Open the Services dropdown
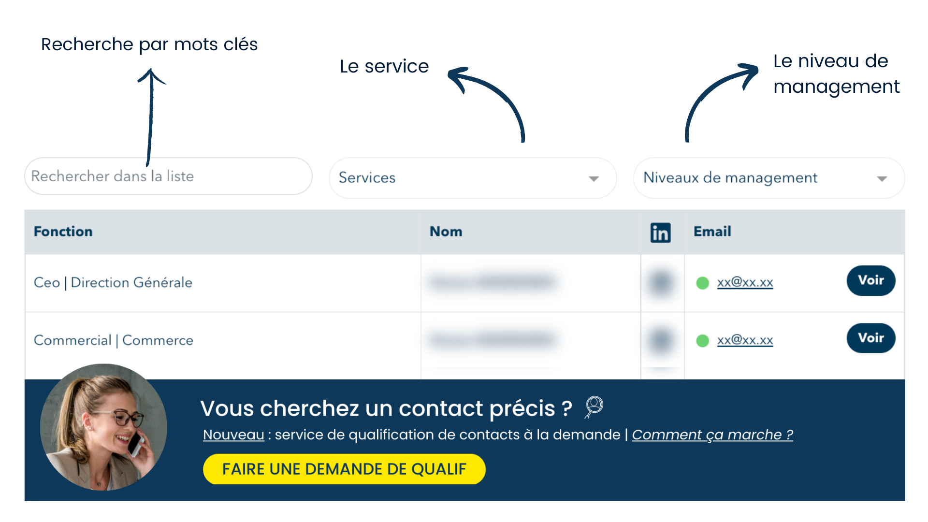 click(x=473, y=178)
